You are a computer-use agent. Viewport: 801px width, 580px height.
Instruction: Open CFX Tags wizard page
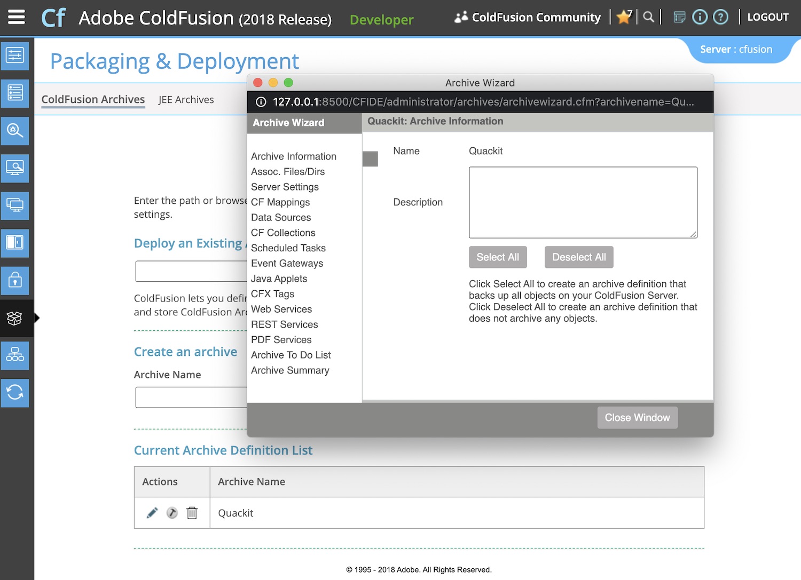pos(272,294)
